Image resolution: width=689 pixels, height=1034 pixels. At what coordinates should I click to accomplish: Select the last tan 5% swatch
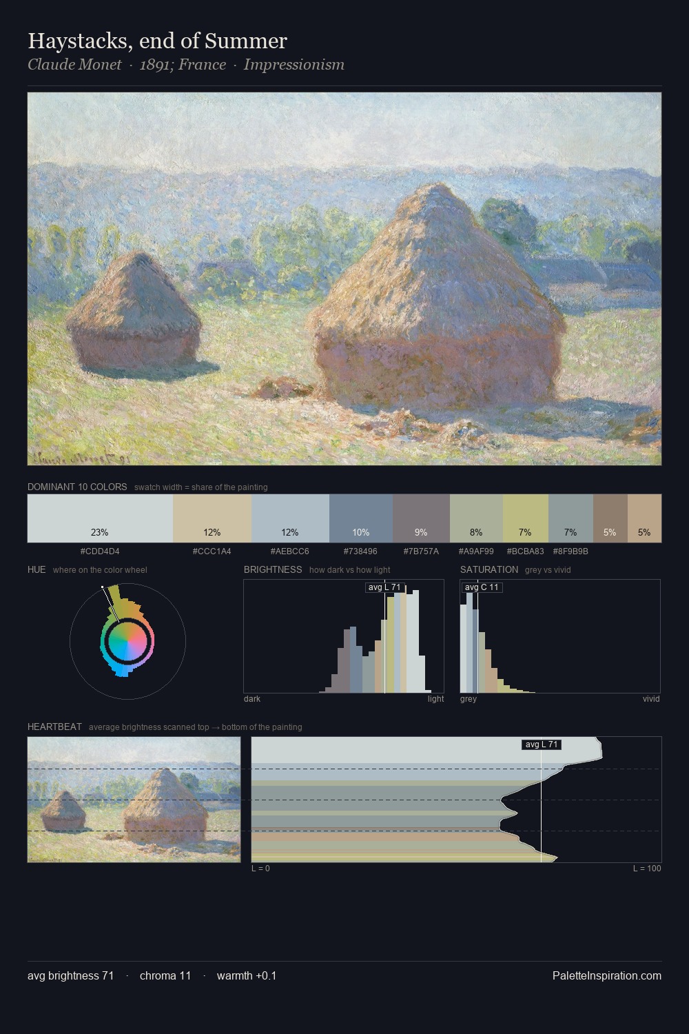click(x=644, y=518)
